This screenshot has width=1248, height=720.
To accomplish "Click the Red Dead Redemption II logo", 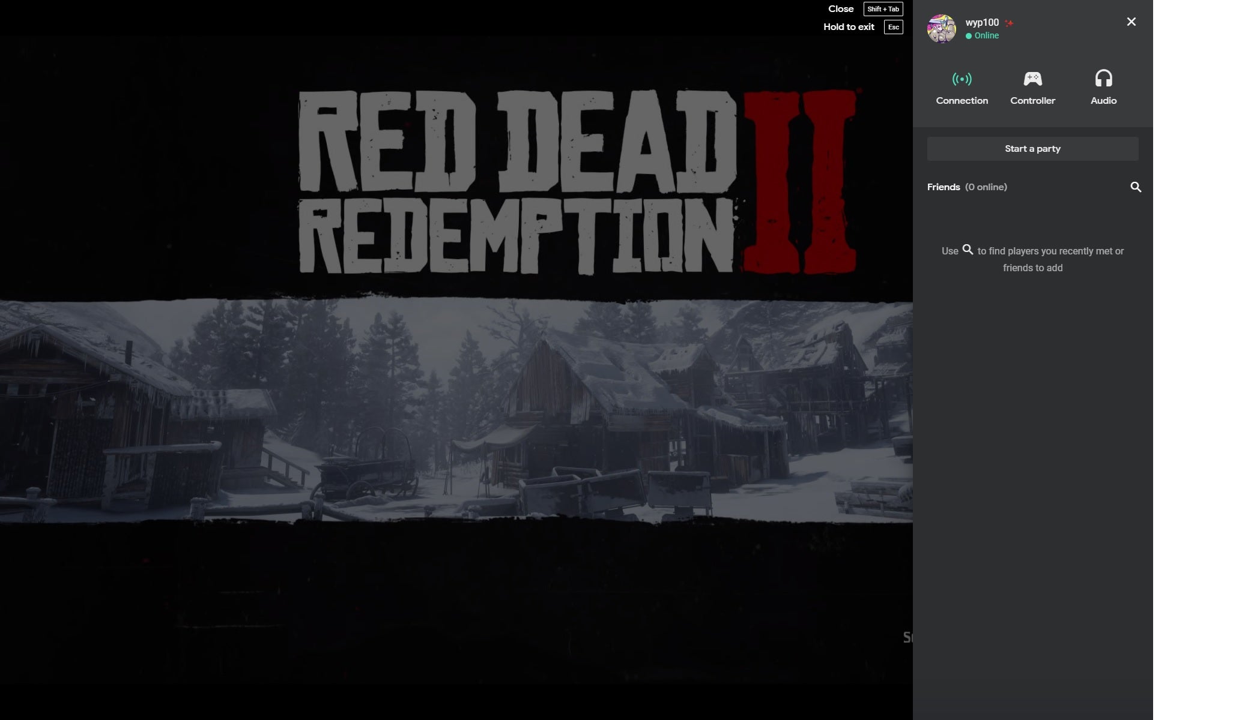I will click(577, 182).
